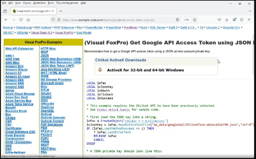Click the shield tracking protection icon

[53, 20]
